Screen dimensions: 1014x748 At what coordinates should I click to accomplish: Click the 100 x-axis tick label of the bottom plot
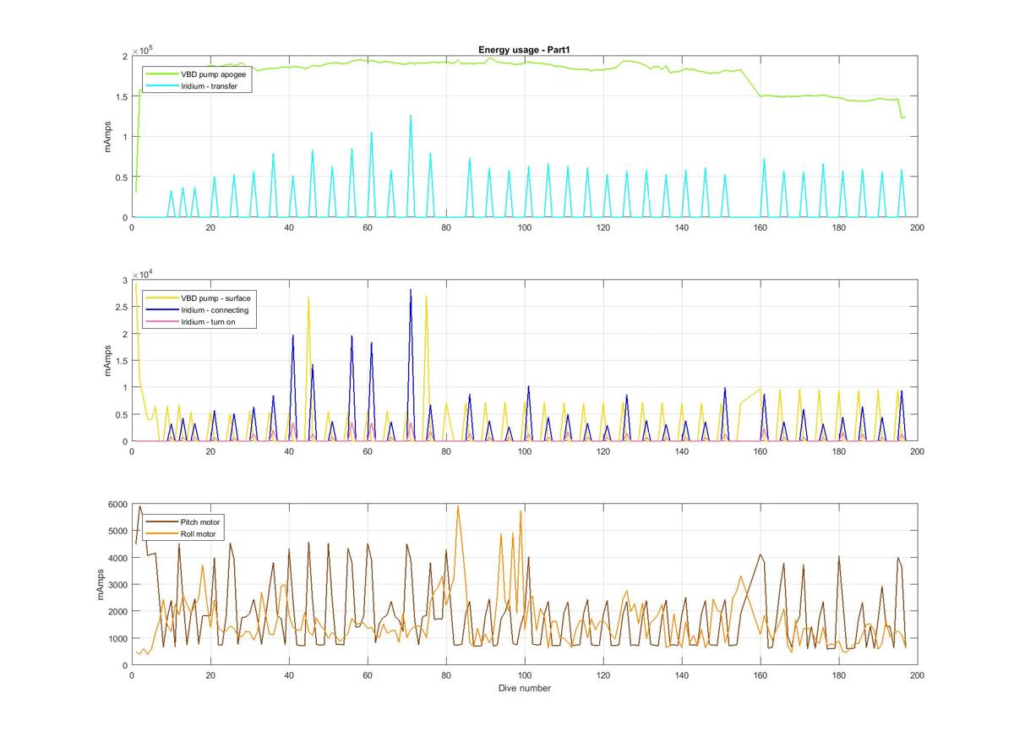[x=524, y=675]
